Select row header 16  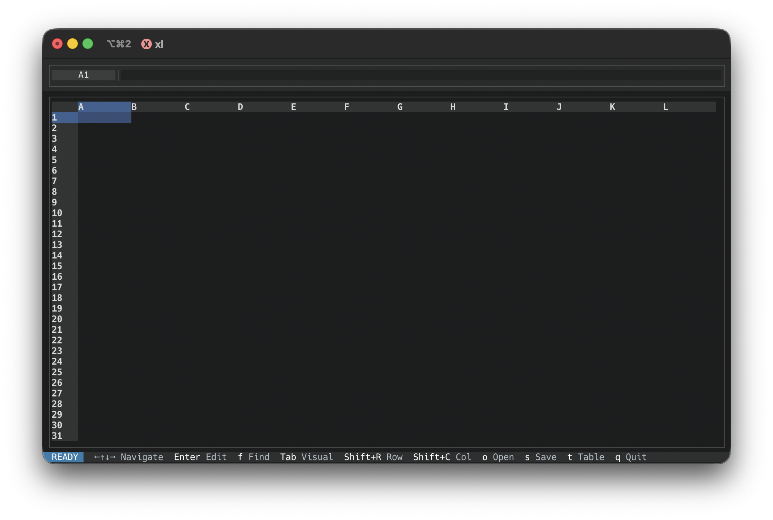(65, 277)
